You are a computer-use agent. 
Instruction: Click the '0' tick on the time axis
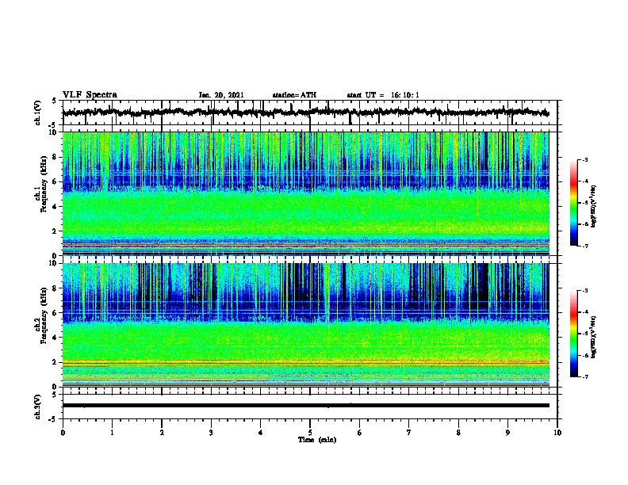coord(63,433)
